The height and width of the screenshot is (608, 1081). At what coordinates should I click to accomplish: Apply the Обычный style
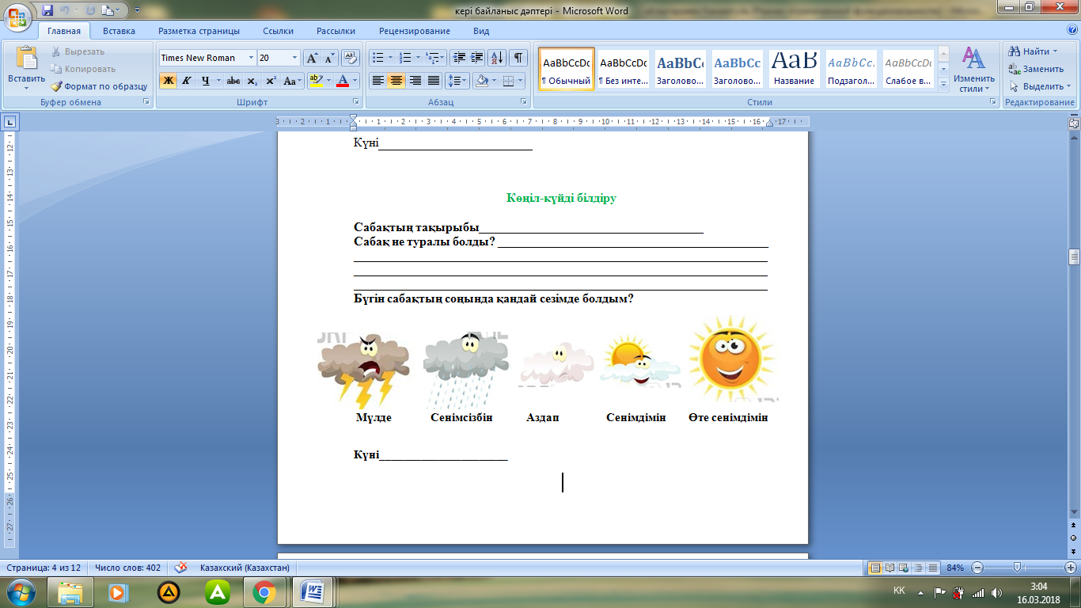(x=567, y=70)
